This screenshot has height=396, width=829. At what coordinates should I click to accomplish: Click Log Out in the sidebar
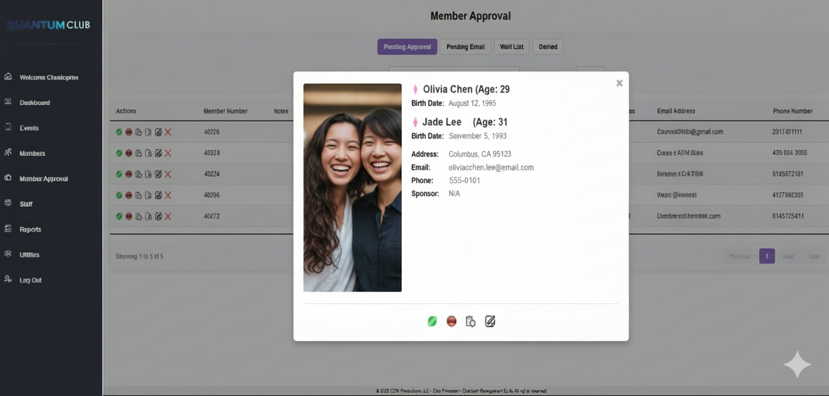click(30, 280)
